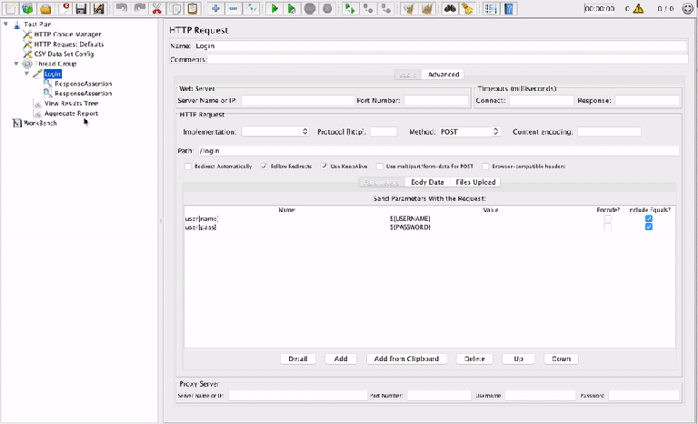Click the warning triangle log indicator
Image resolution: width=698 pixels, height=424 pixels.
coord(638,8)
